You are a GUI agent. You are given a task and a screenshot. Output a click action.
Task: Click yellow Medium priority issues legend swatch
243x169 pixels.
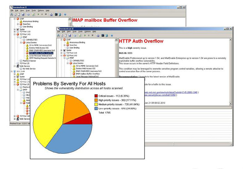pyautogui.click(x=96, y=104)
